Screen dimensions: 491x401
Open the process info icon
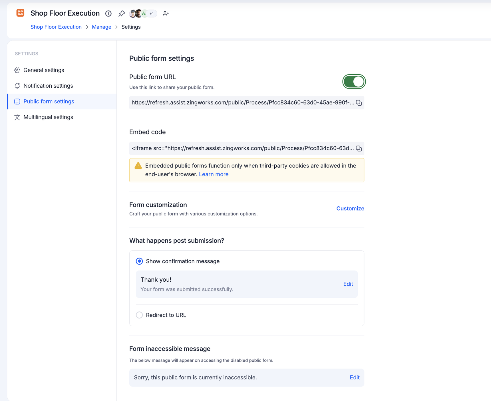(108, 13)
